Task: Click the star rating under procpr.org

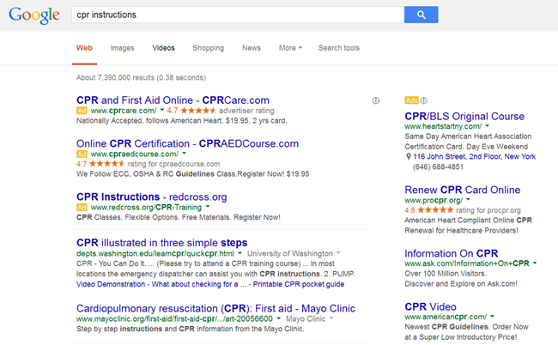Action: click(x=437, y=209)
